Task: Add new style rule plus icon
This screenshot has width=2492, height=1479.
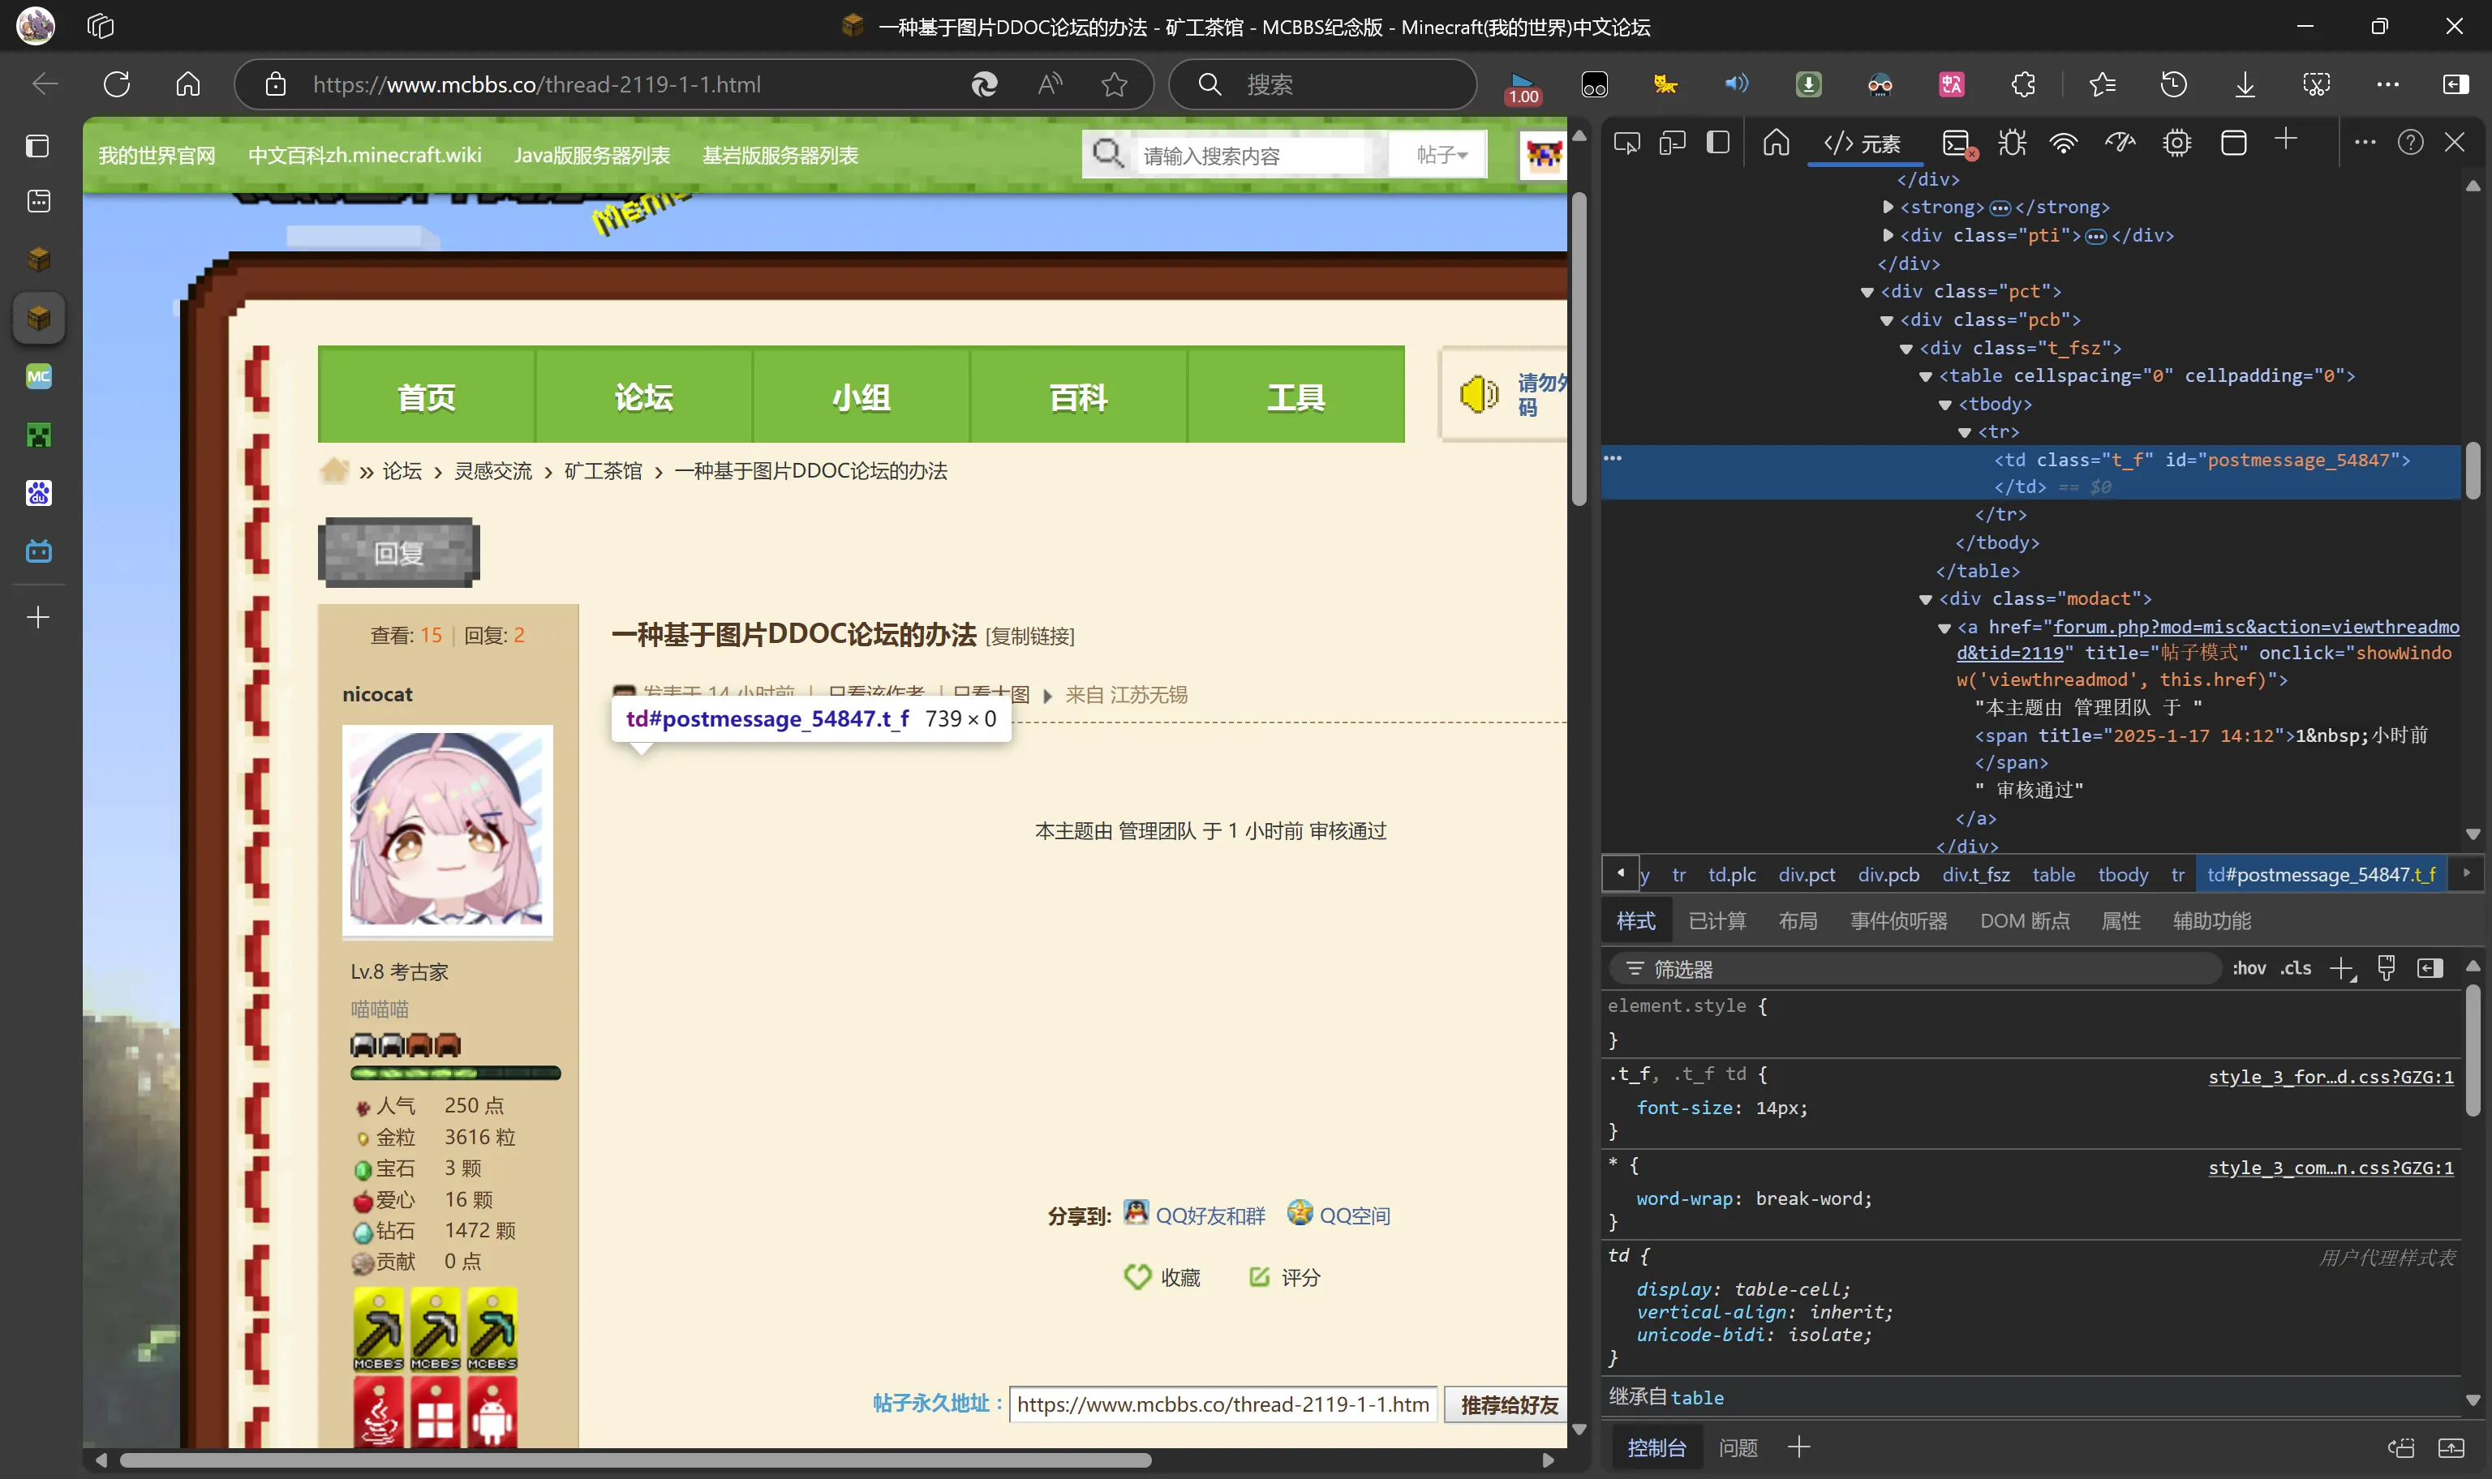Action: click(x=2343, y=969)
